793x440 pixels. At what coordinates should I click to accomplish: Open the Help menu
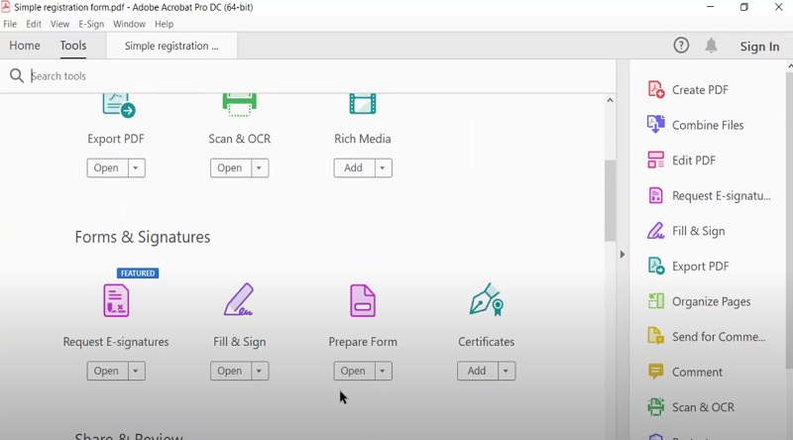click(164, 24)
